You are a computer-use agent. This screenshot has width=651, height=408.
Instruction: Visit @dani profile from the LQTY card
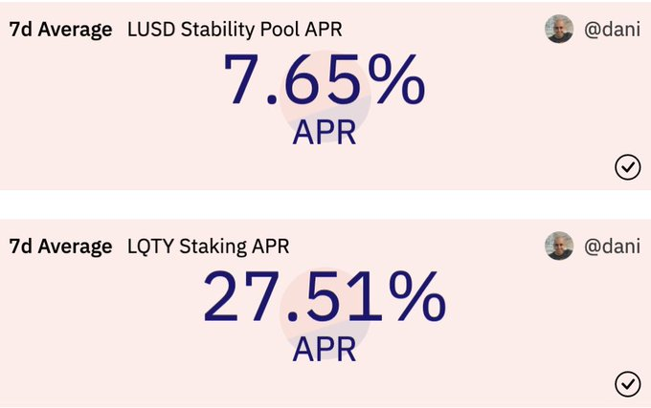point(612,246)
